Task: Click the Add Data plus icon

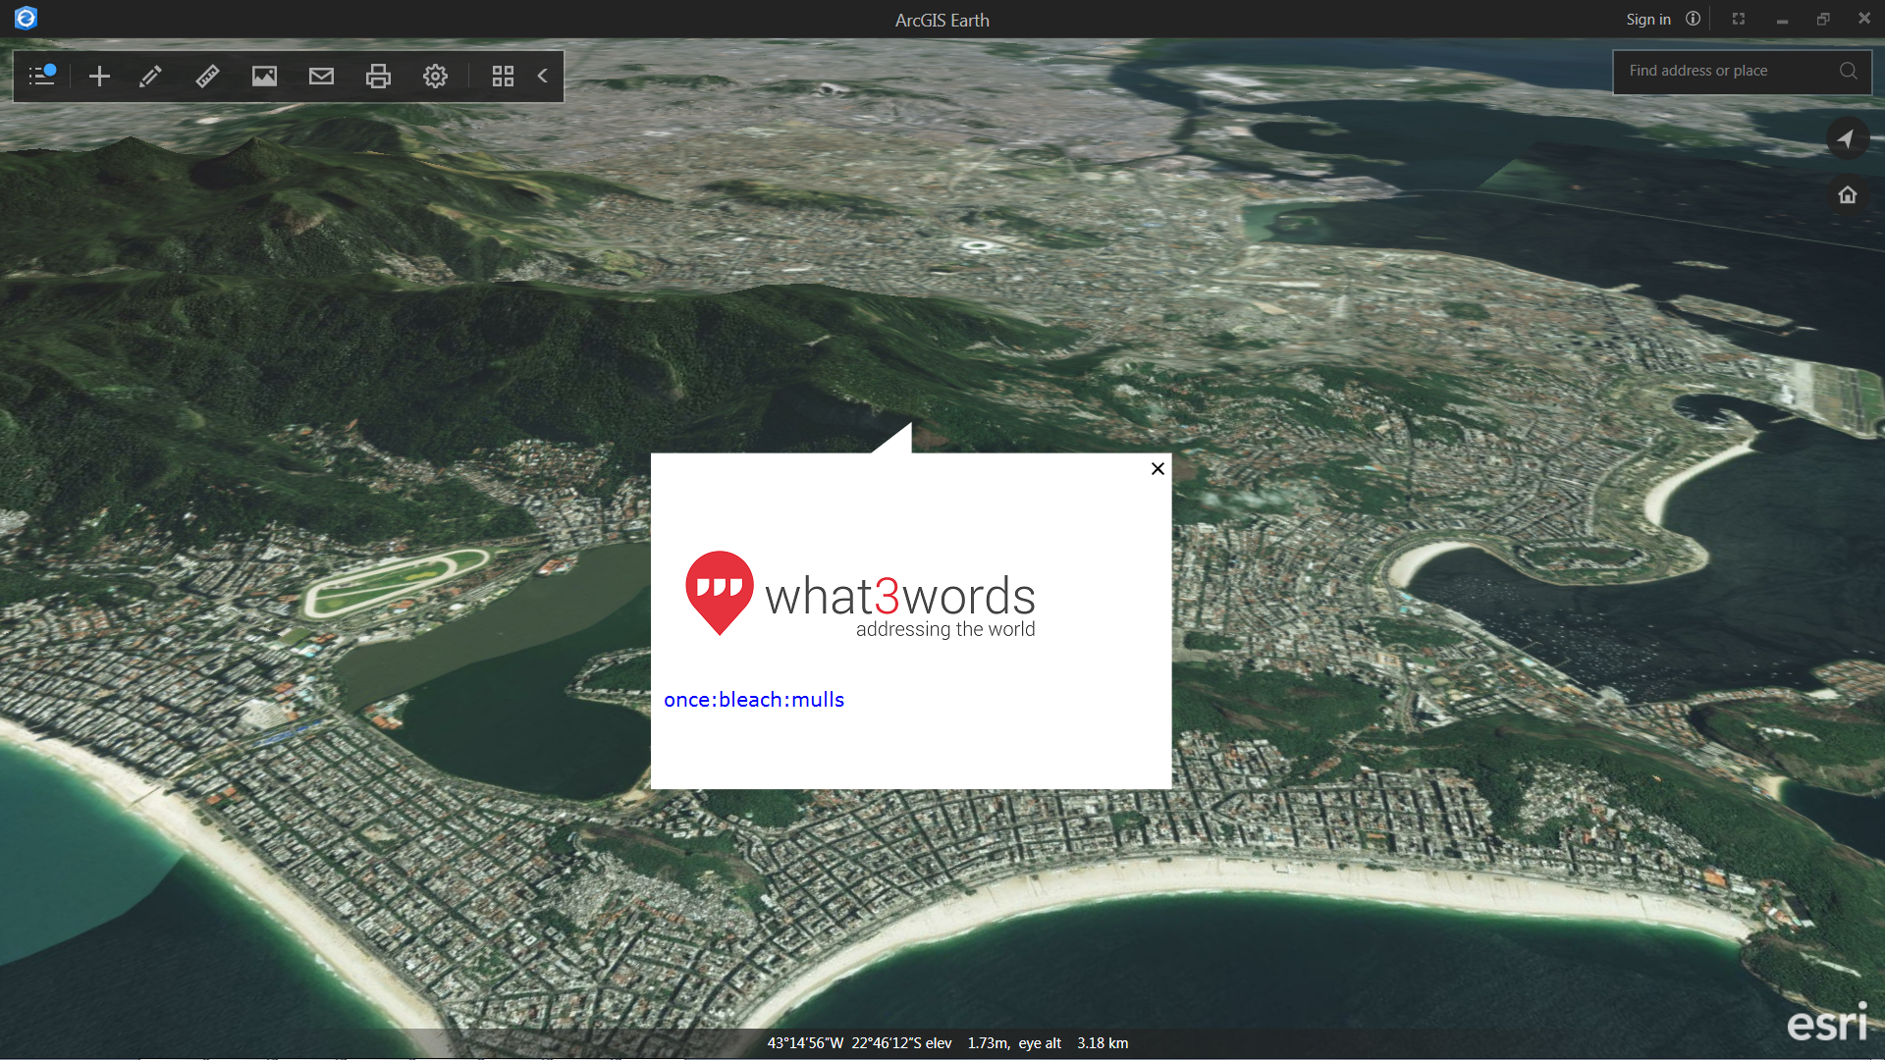Action: tap(99, 76)
